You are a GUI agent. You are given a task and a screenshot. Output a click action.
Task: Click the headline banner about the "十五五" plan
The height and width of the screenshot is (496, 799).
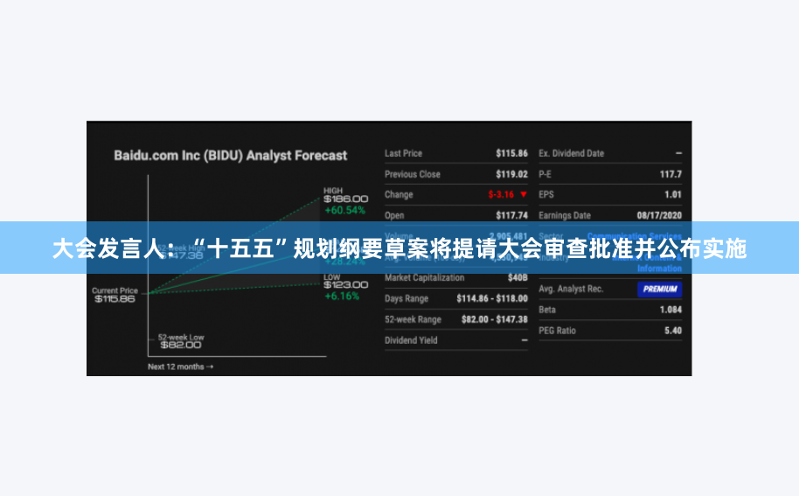[x=399, y=248]
